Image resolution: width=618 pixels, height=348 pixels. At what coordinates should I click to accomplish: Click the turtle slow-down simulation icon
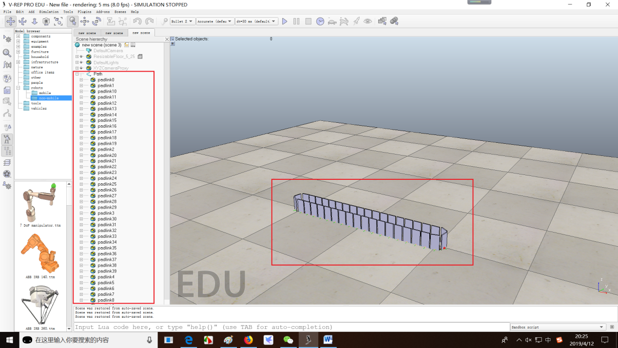click(x=332, y=21)
